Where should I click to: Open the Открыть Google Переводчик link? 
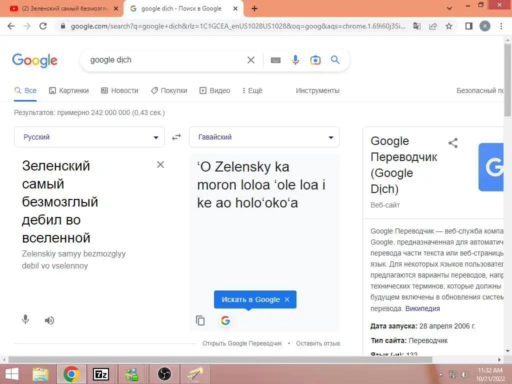242,343
